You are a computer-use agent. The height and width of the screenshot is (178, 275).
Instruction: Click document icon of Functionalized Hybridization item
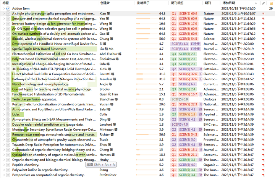[x=8, y=94]
